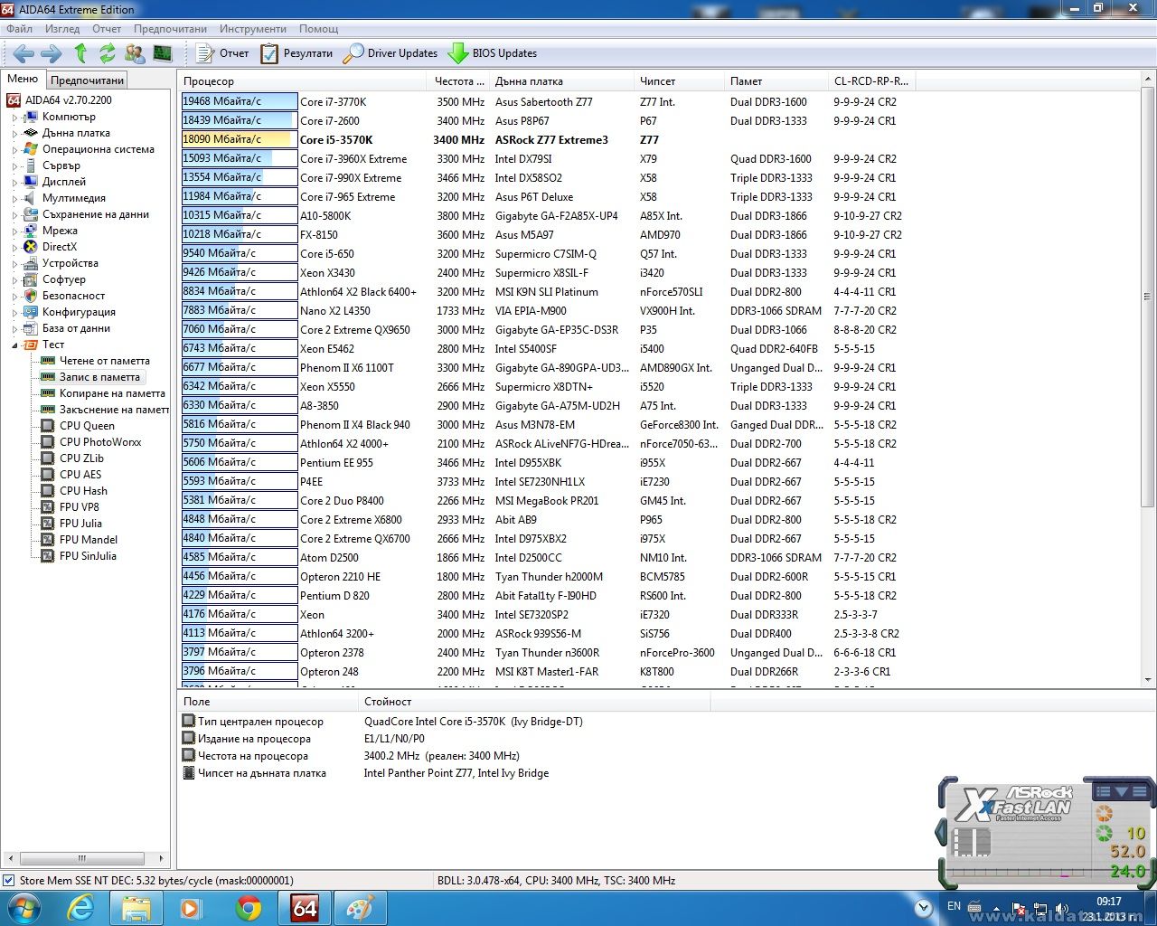This screenshot has height=926, width=1157.
Task: Select the Софтуер tree icon
Action: click(31, 279)
